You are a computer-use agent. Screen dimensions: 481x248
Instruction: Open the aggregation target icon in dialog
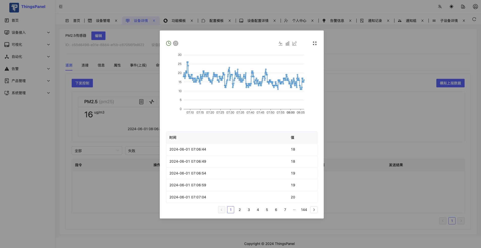coord(176,43)
